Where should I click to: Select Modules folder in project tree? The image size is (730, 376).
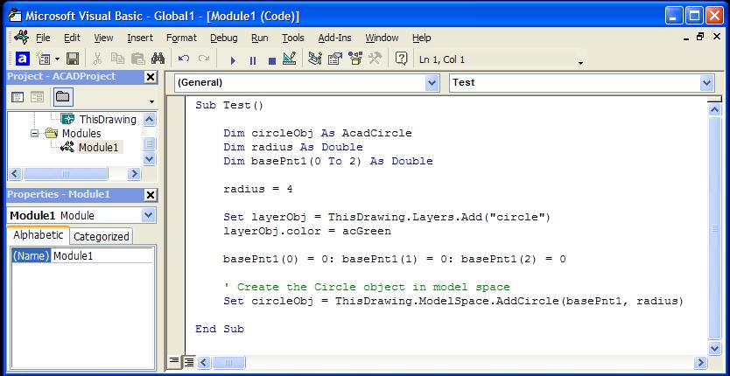[81, 133]
